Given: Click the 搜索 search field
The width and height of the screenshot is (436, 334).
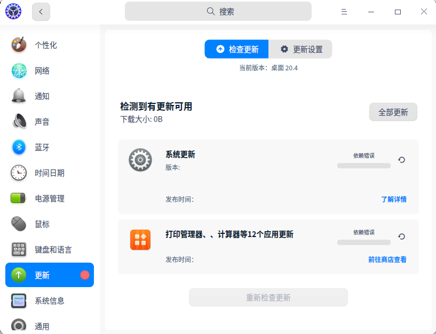Looking at the screenshot, I should pyautogui.click(x=218, y=11).
